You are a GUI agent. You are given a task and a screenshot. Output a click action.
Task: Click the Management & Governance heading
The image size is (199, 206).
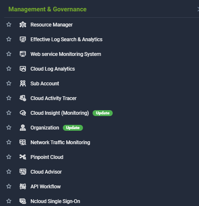(x=47, y=9)
